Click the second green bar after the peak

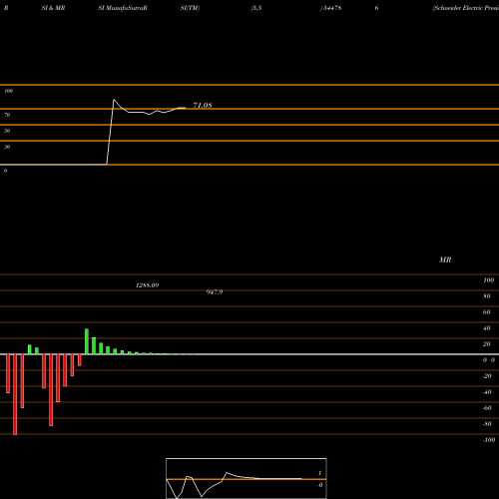point(101,348)
